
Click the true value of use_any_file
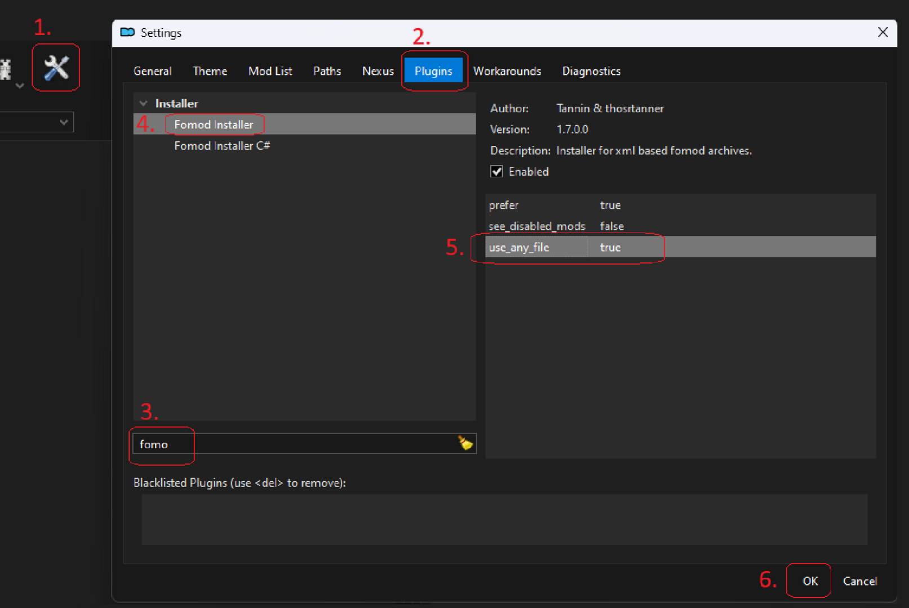click(x=610, y=247)
